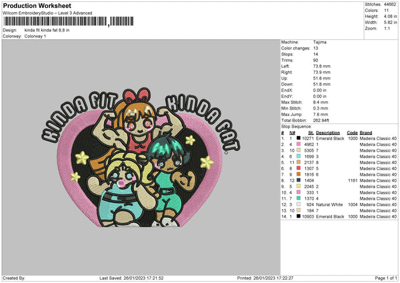Click the Right value '73.9 mm'

pyautogui.click(x=322, y=72)
